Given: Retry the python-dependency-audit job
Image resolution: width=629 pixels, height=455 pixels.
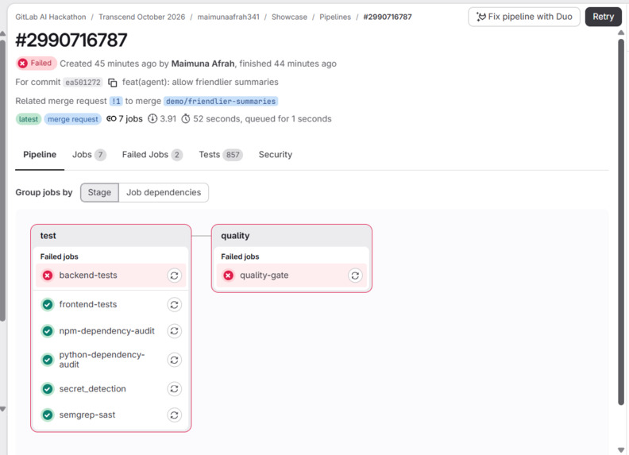Looking at the screenshot, I should [x=174, y=360].
